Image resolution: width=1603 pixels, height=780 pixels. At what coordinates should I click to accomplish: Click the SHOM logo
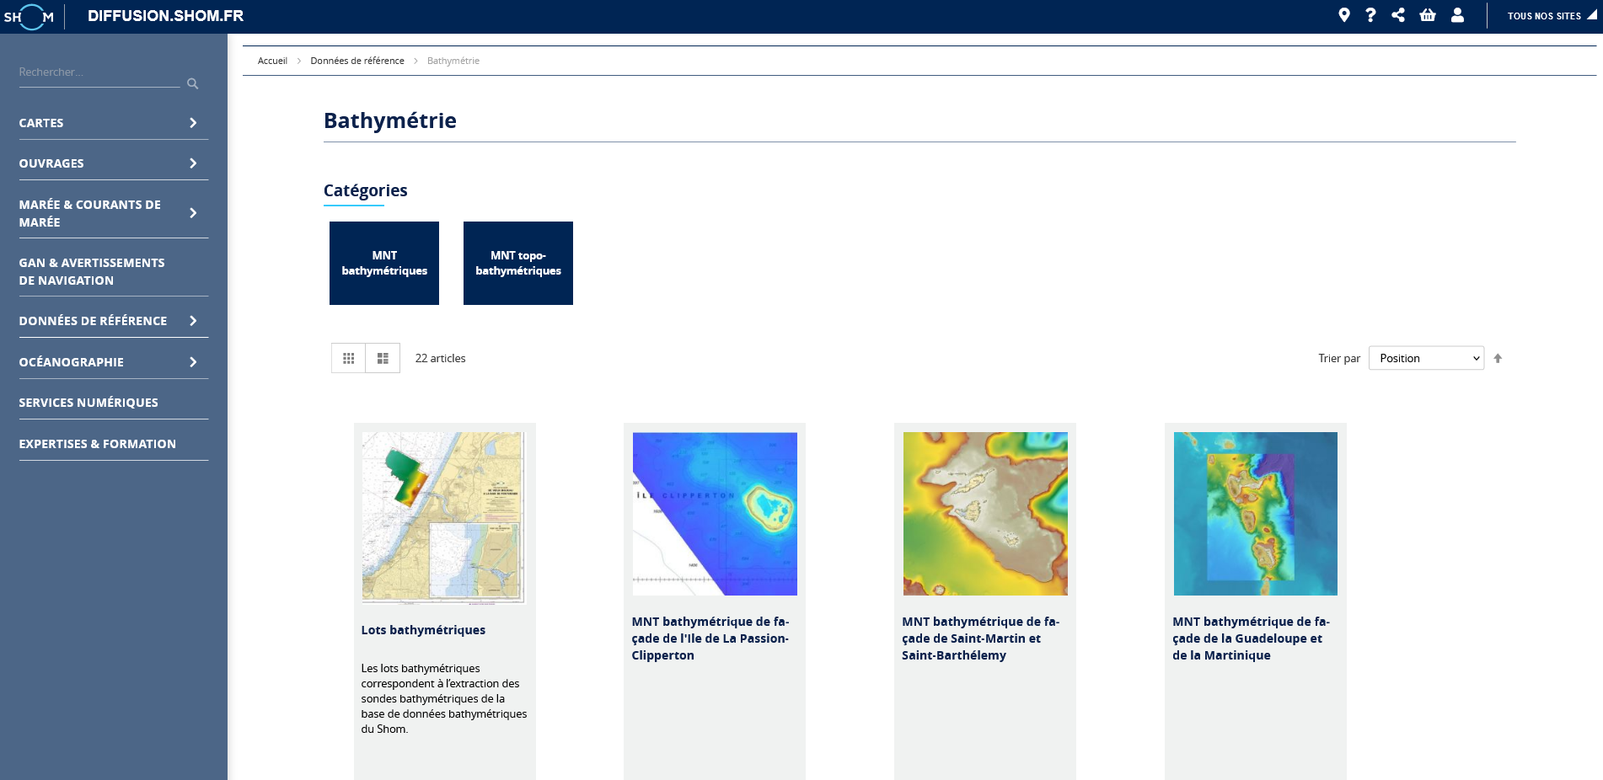tap(29, 16)
